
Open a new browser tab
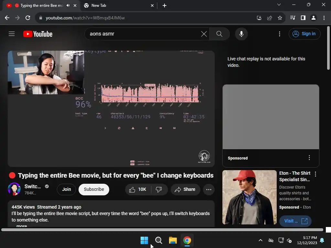165,5
